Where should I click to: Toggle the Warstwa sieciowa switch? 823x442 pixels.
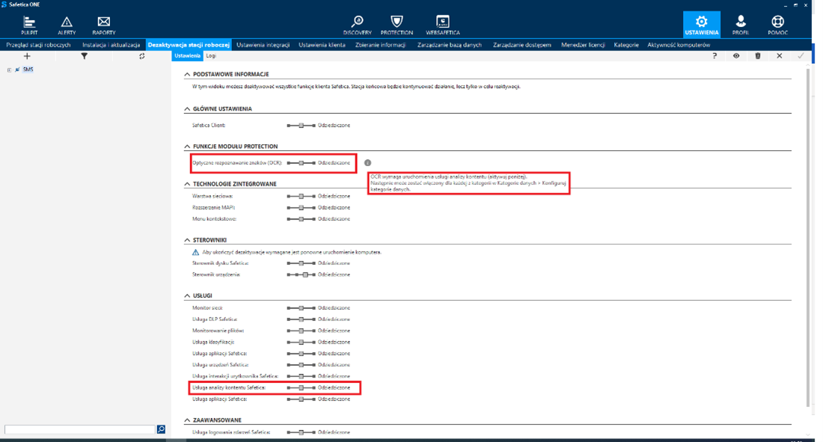coord(301,196)
